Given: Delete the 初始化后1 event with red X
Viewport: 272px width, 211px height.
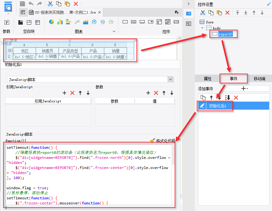Looking at the screenshot, I should [236, 98].
